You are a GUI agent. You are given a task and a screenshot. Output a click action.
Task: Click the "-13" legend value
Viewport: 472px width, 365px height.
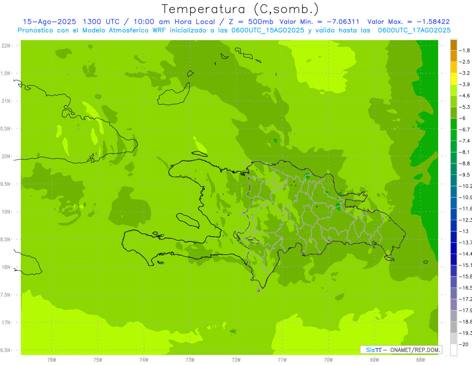464,231
